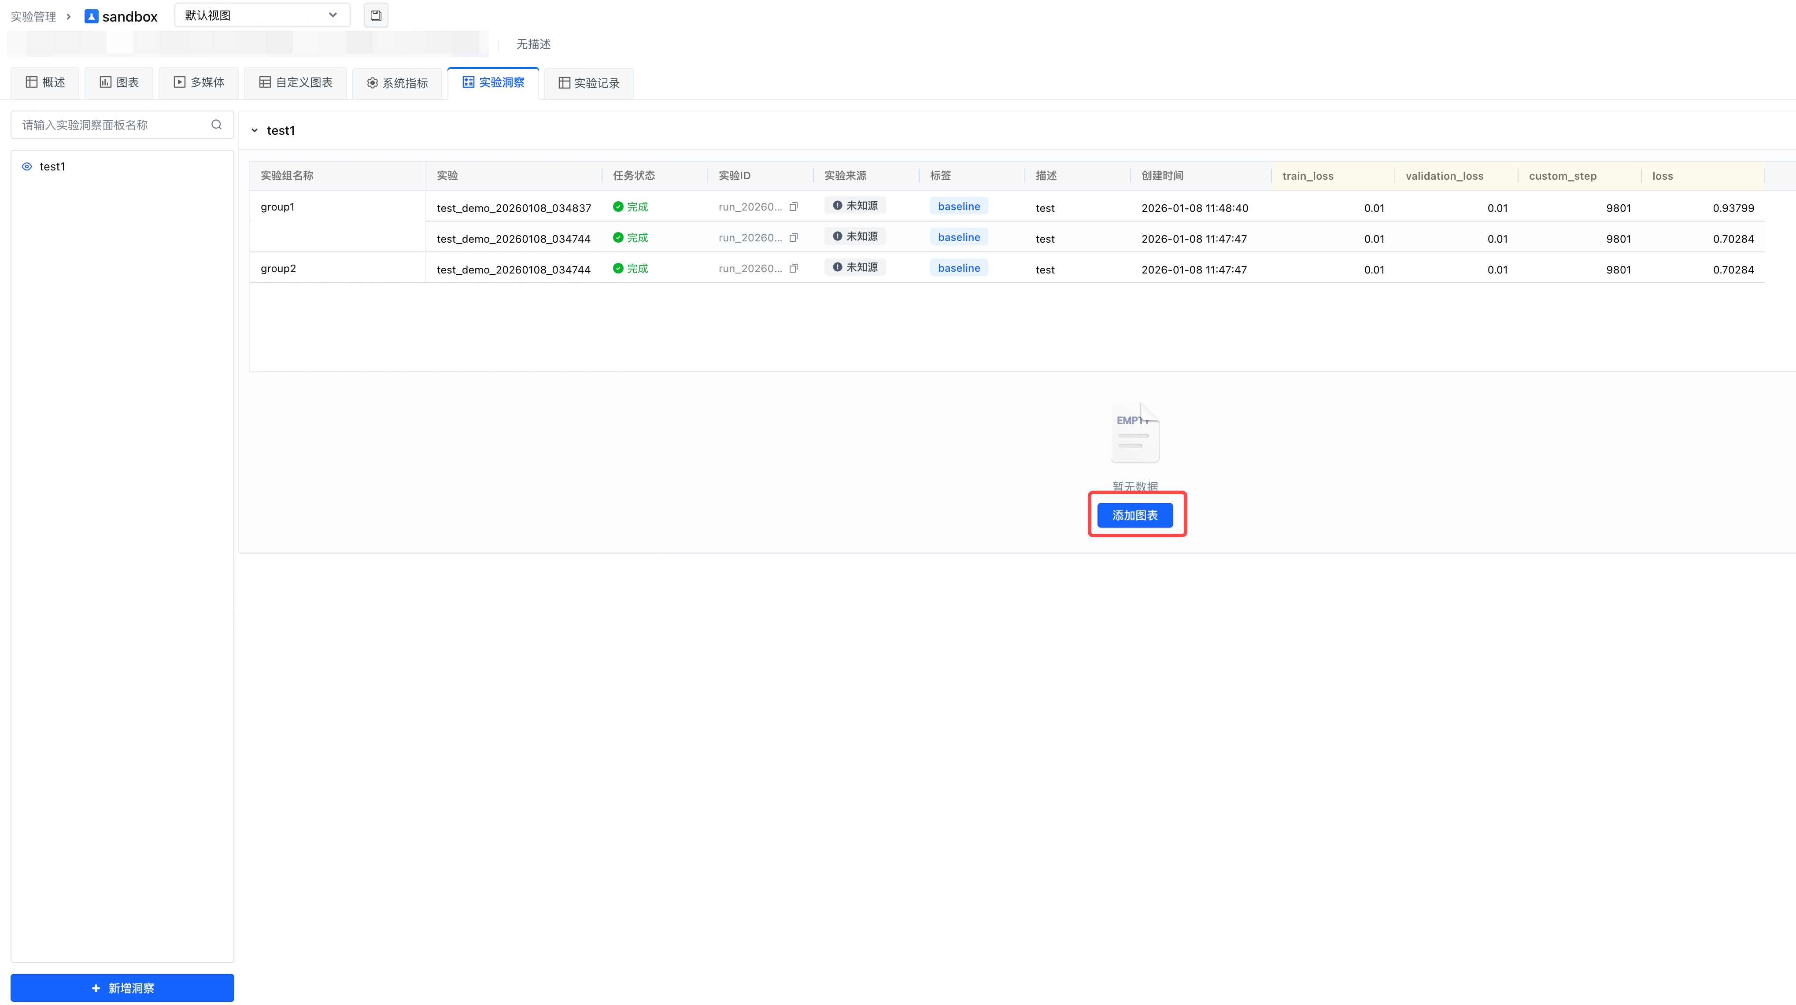1796x1005 pixels.
Task: Copy the run ID of the group2 experiment
Action: 794,269
